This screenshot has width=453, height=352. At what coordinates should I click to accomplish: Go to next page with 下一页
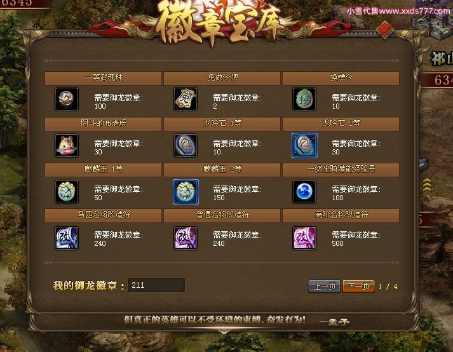tap(358, 286)
